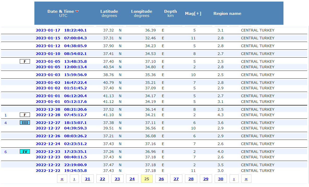This screenshot has width=309, height=187.
Task: Select longitude 36.96 cell
Action: (x=150, y=152)
